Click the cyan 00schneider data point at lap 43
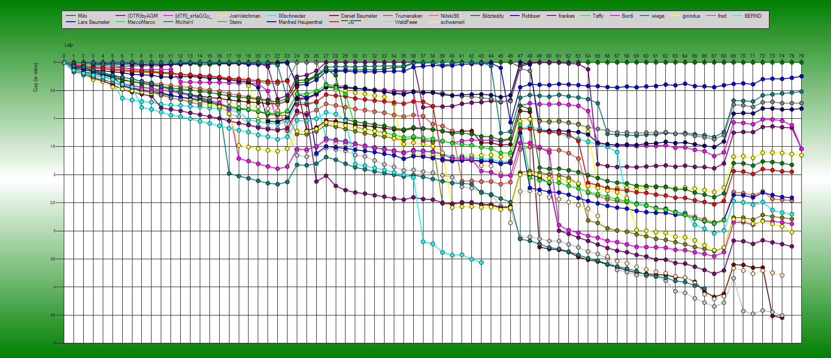This screenshot has height=358, width=831. [482, 263]
